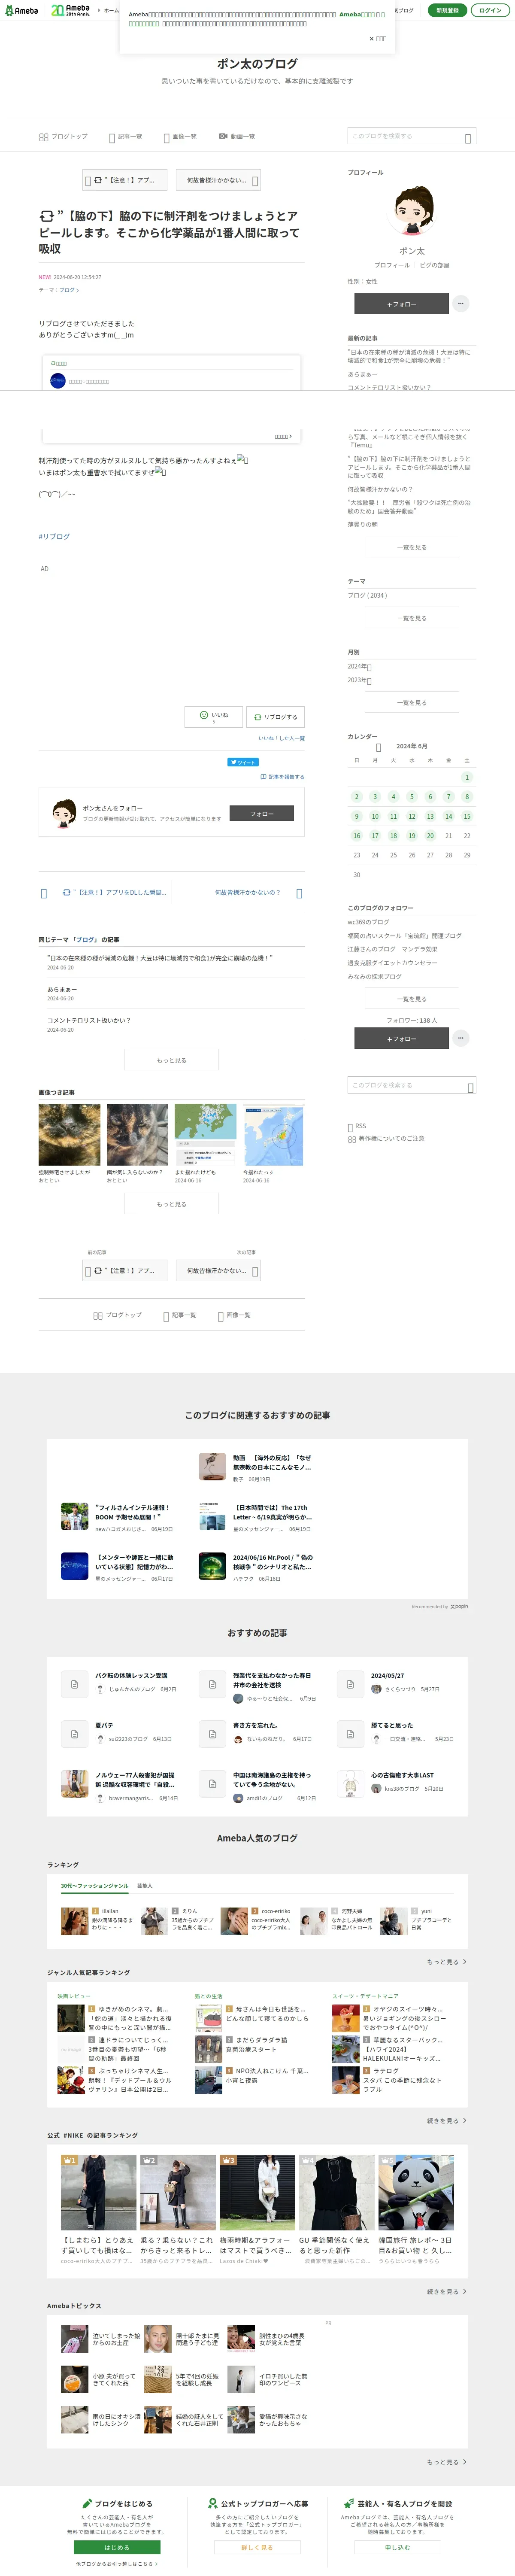The width and height of the screenshot is (515, 2576).
Task: Select the 芸能人 ranking tab
Action: coord(145,1886)
